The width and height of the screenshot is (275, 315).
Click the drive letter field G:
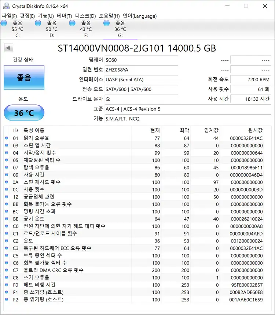142,99
